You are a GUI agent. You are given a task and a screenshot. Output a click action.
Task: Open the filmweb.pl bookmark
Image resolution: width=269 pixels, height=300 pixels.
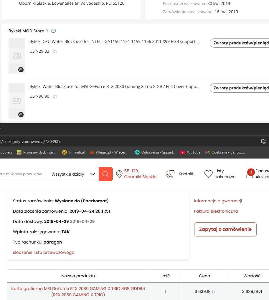pos(73,152)
